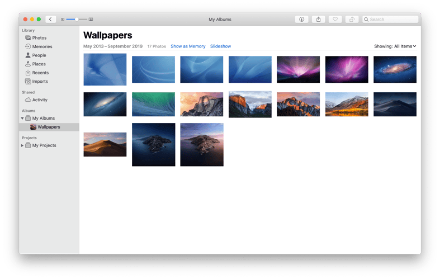This screenshot has height=279, width=440.
Task: Click the Share toolbar button
Action: click(319, 20)
